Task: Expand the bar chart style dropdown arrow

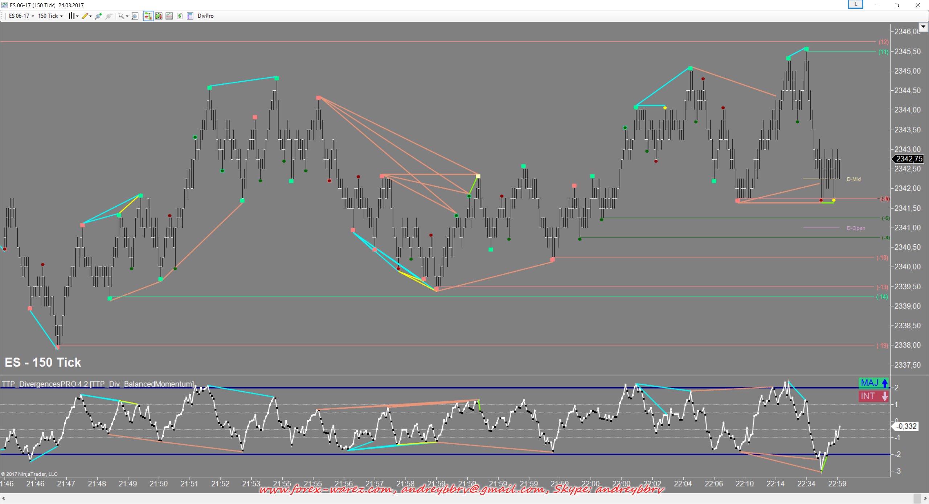Action: 77,16
